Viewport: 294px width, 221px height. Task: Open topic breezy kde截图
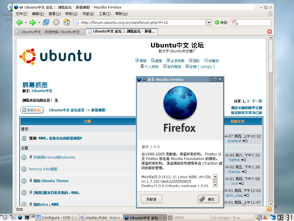pyautogui.click(x=43, y=169)
